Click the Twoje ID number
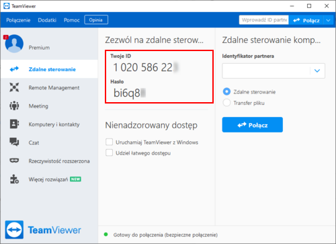The width and height of the screenshot is (336, 244). point(145,67)
